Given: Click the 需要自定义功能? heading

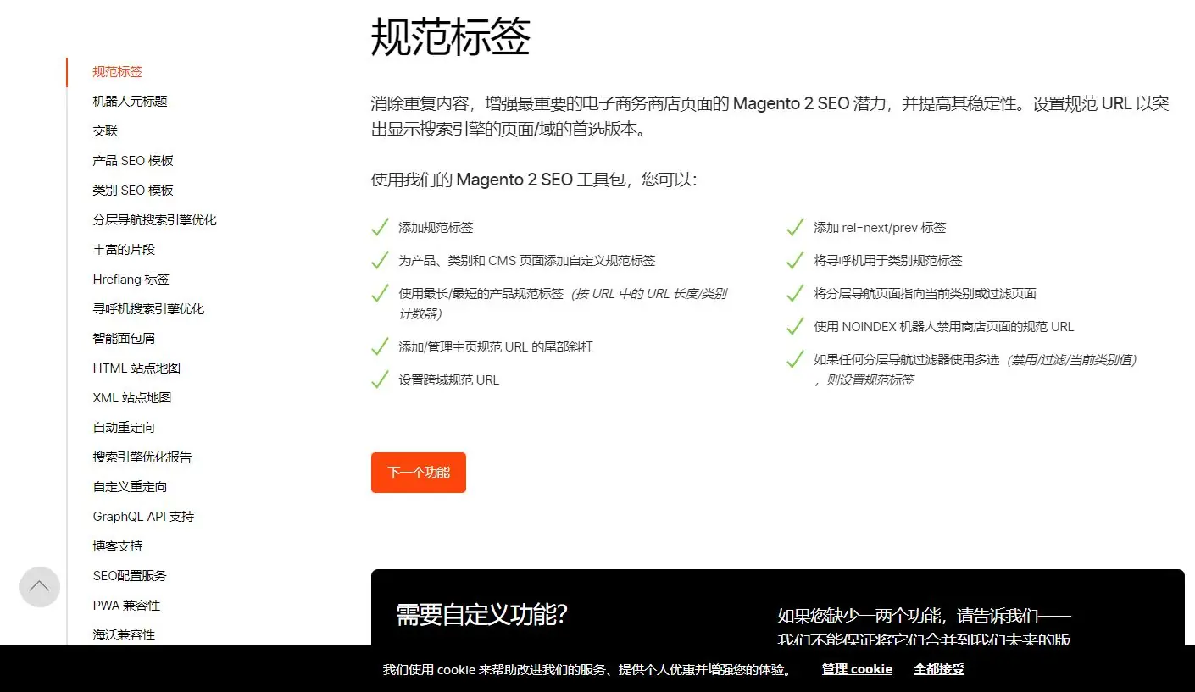Looking at the screenshot, I should coord(481,615).
